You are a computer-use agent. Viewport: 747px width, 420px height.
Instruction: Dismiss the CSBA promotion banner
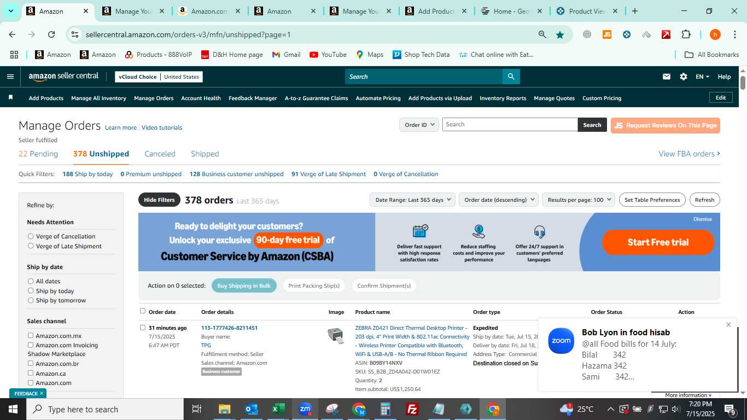click(702, 219)
